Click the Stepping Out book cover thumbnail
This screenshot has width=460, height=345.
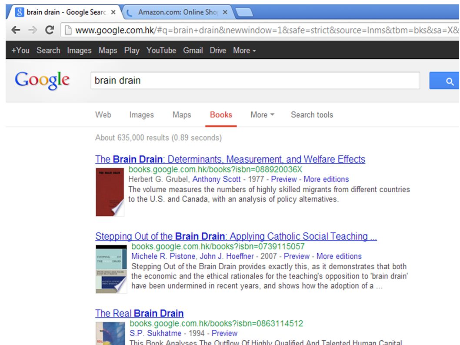click(x=111, y=269)
